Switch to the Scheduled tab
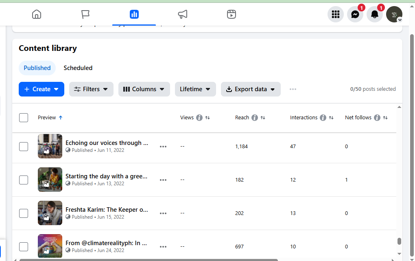This screenshot has height=261, width=415. 78,68
